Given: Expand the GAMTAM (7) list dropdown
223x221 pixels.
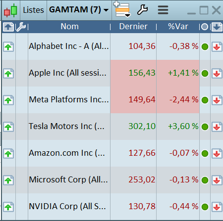Looking at the screenshot, I should tap(106, 10).
